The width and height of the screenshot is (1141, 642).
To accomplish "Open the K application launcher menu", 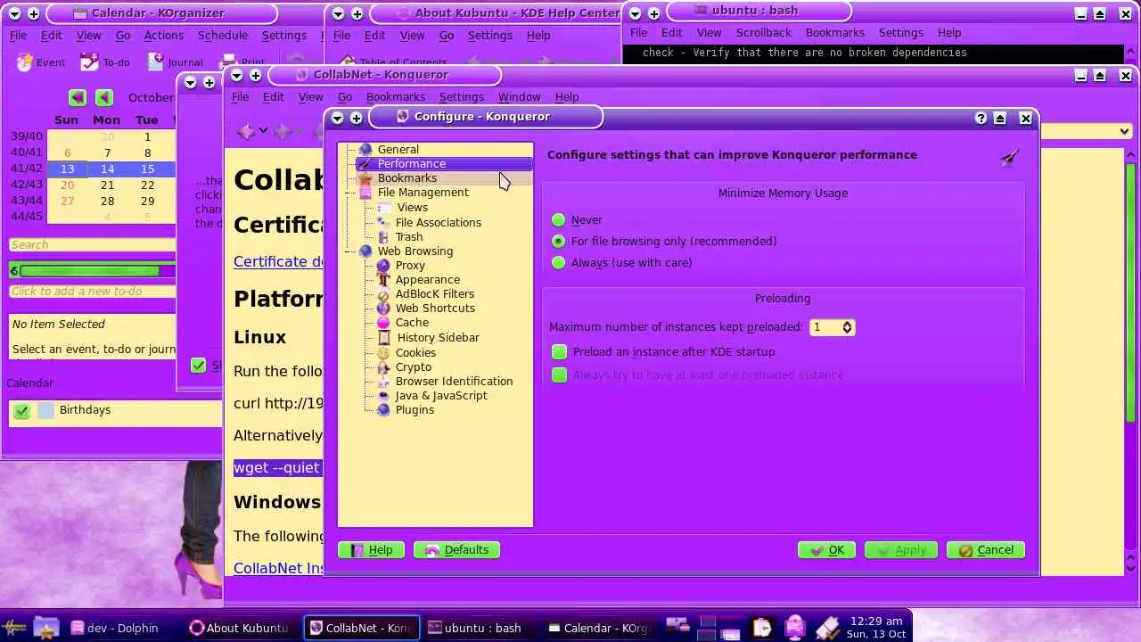I will tap(14, 628).
